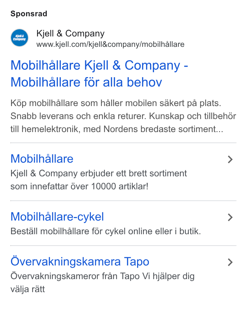Open the headline 'Mobilhållare Kjell & Company -'
This screenshot has height=311, width=247.
click(99, 65)
